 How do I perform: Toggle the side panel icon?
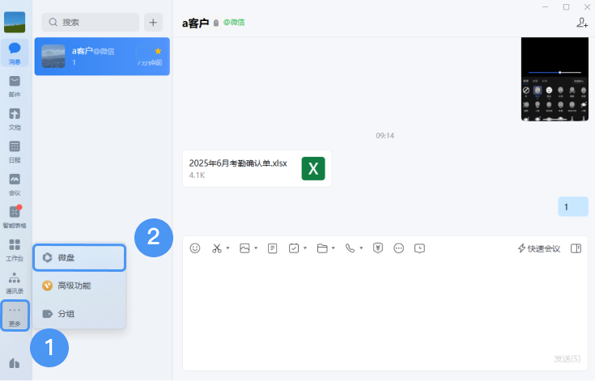point(576,248)
